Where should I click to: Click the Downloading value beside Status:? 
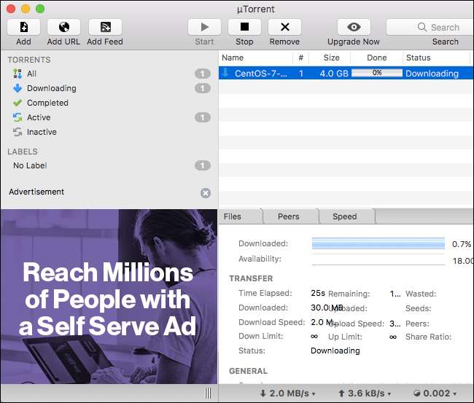(335, 351)
